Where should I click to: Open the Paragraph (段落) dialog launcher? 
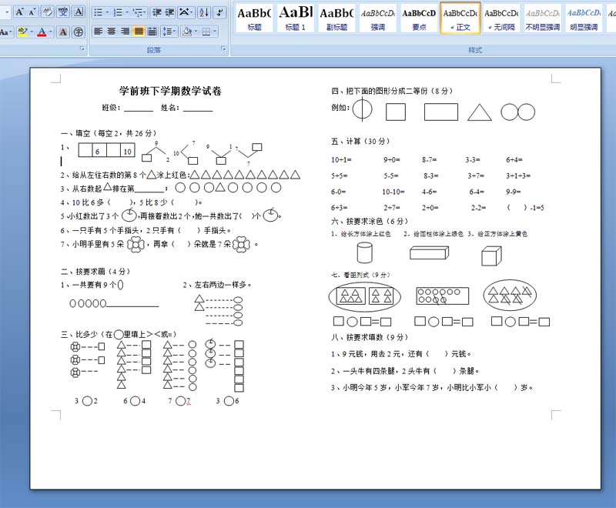[x=223, y=48]
